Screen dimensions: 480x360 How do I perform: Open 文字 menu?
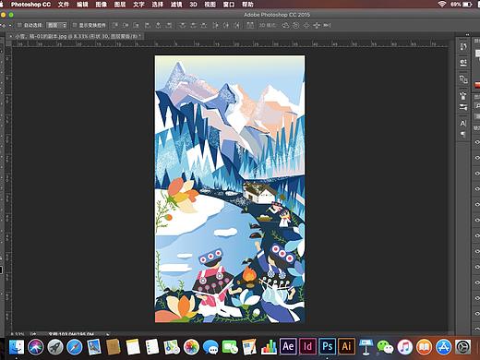click(138, 5)
